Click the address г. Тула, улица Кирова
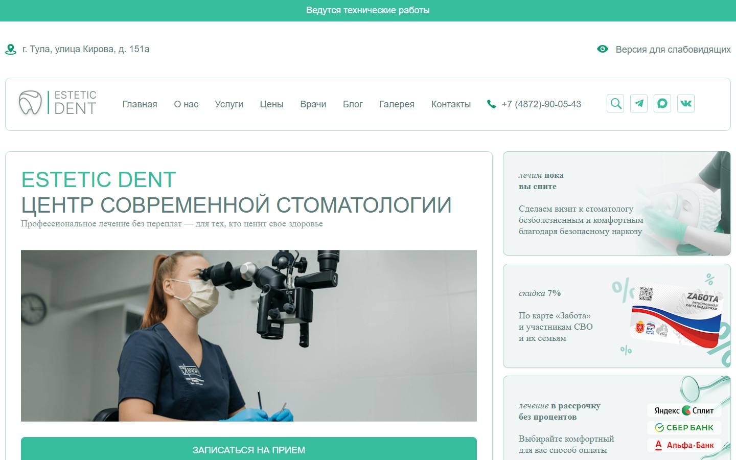Viewport: 736px width, 460px height. click(86, 49)
